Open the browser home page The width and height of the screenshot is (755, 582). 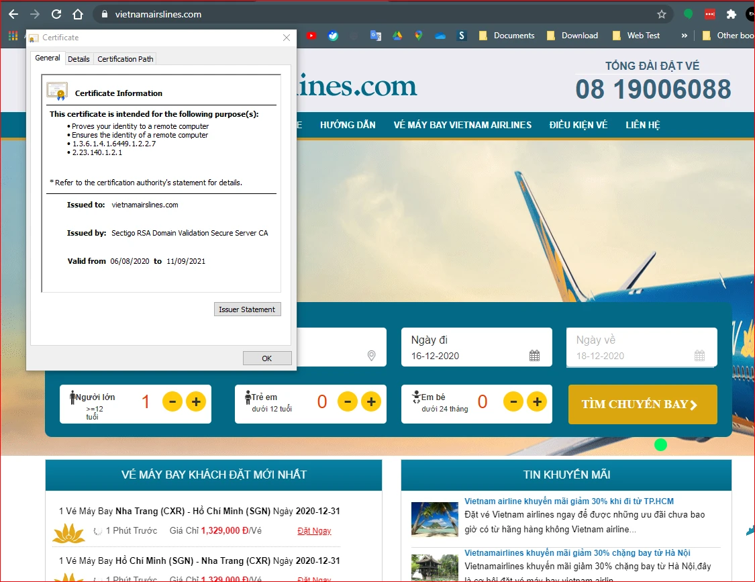[x=78, y=14]
